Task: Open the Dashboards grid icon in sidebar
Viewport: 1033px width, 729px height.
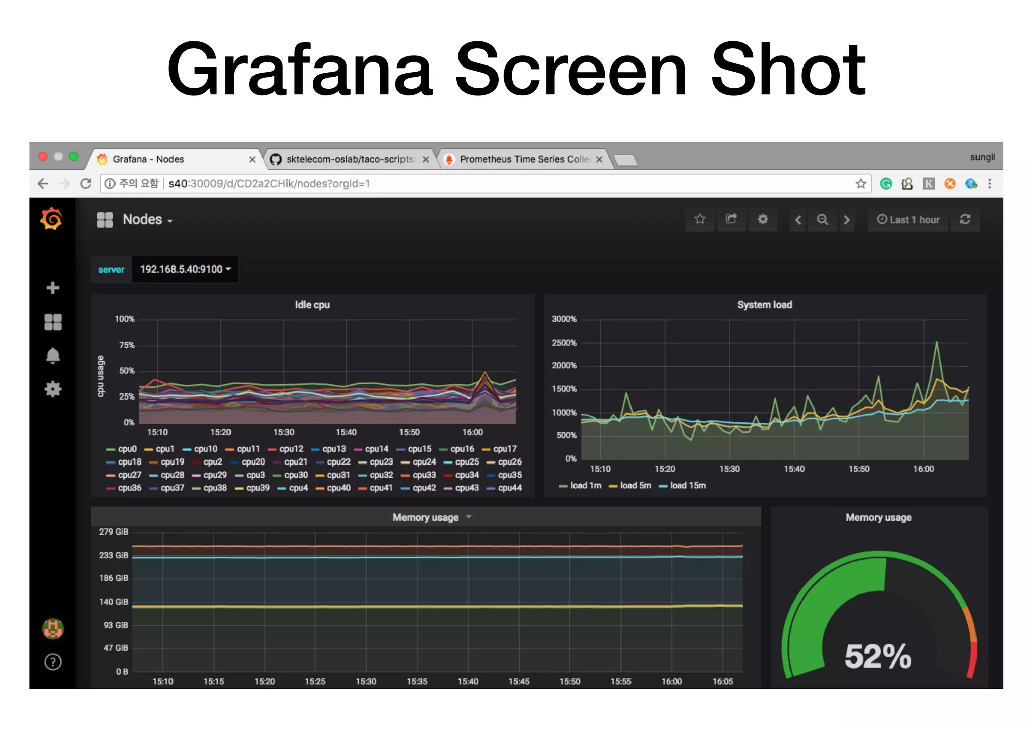Action: pos(53,322)
